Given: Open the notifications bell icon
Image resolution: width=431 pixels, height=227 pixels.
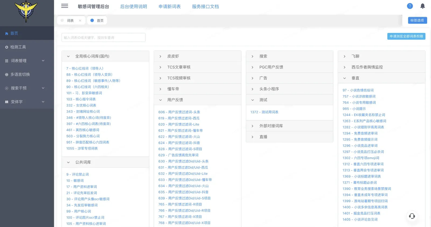Looking at the screenshot, I should tap(423, 6).
